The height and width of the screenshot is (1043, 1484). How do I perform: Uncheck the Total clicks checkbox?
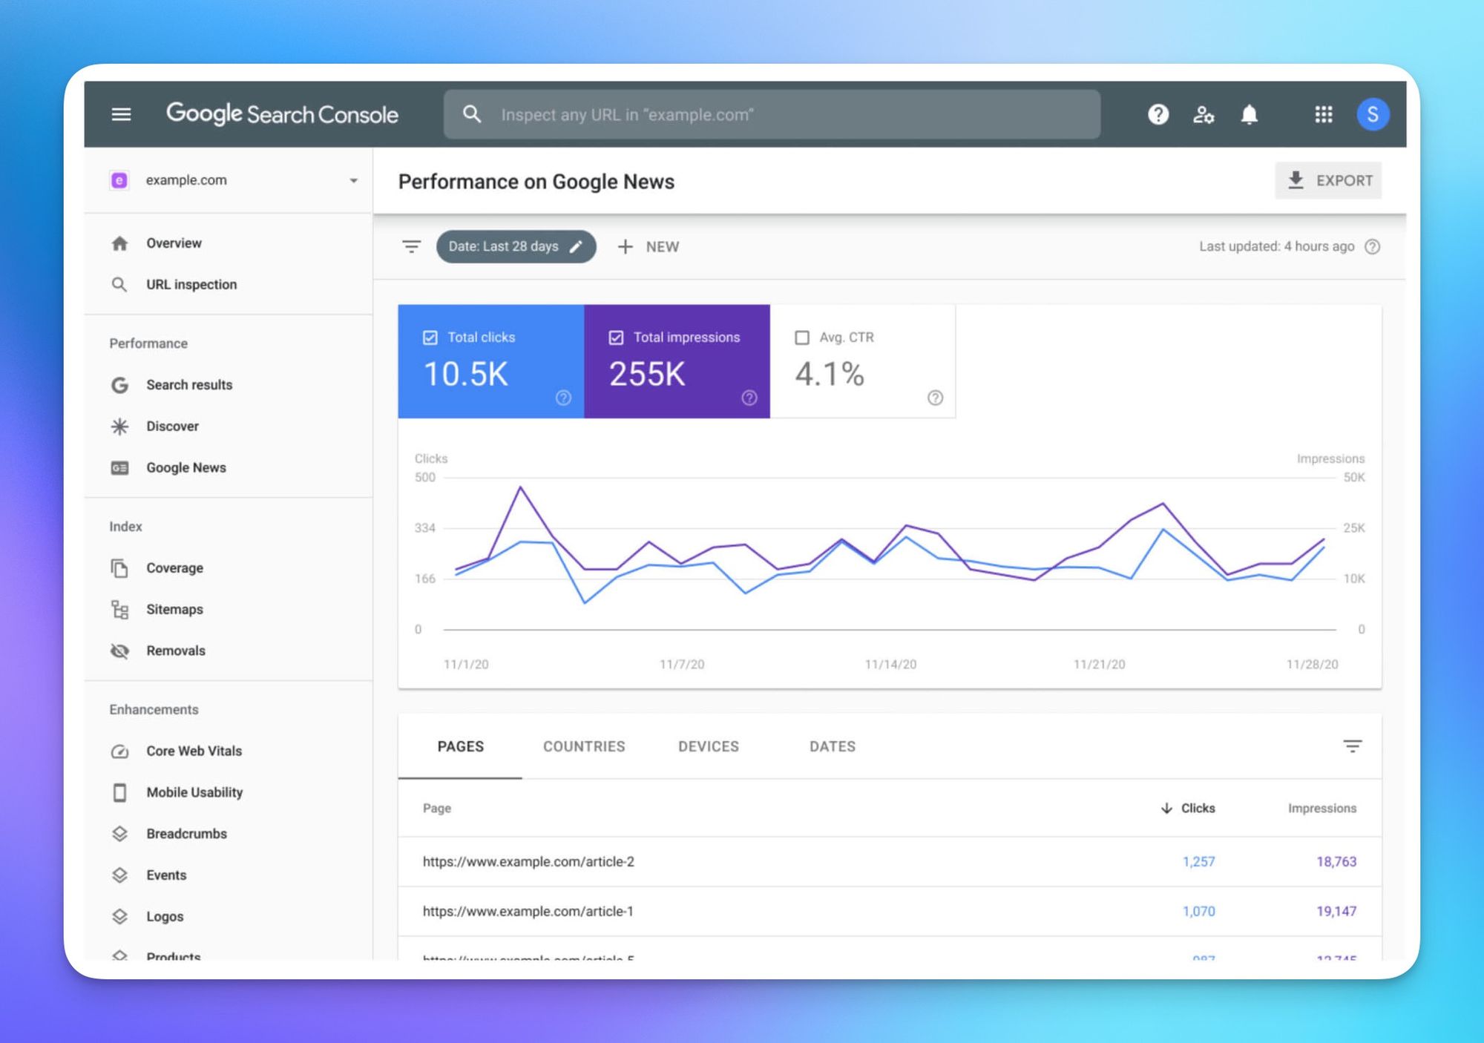[x=430, y=338]
